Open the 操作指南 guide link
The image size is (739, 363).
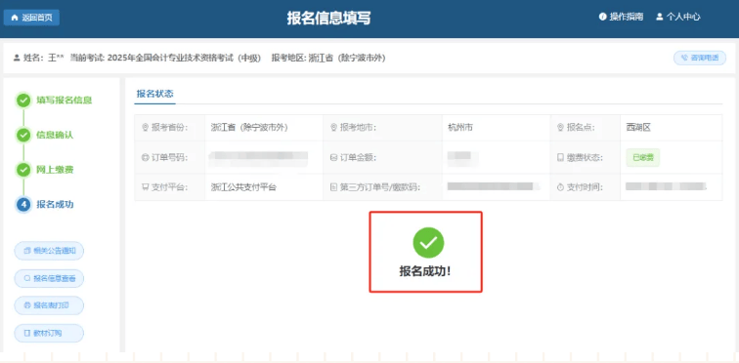(621, 17)
